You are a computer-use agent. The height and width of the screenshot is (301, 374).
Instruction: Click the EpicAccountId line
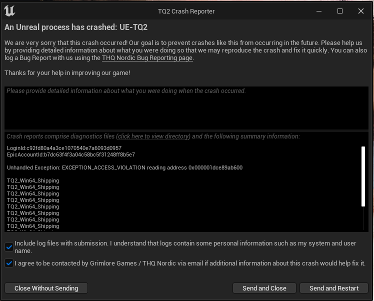click(x=71, y=155)
